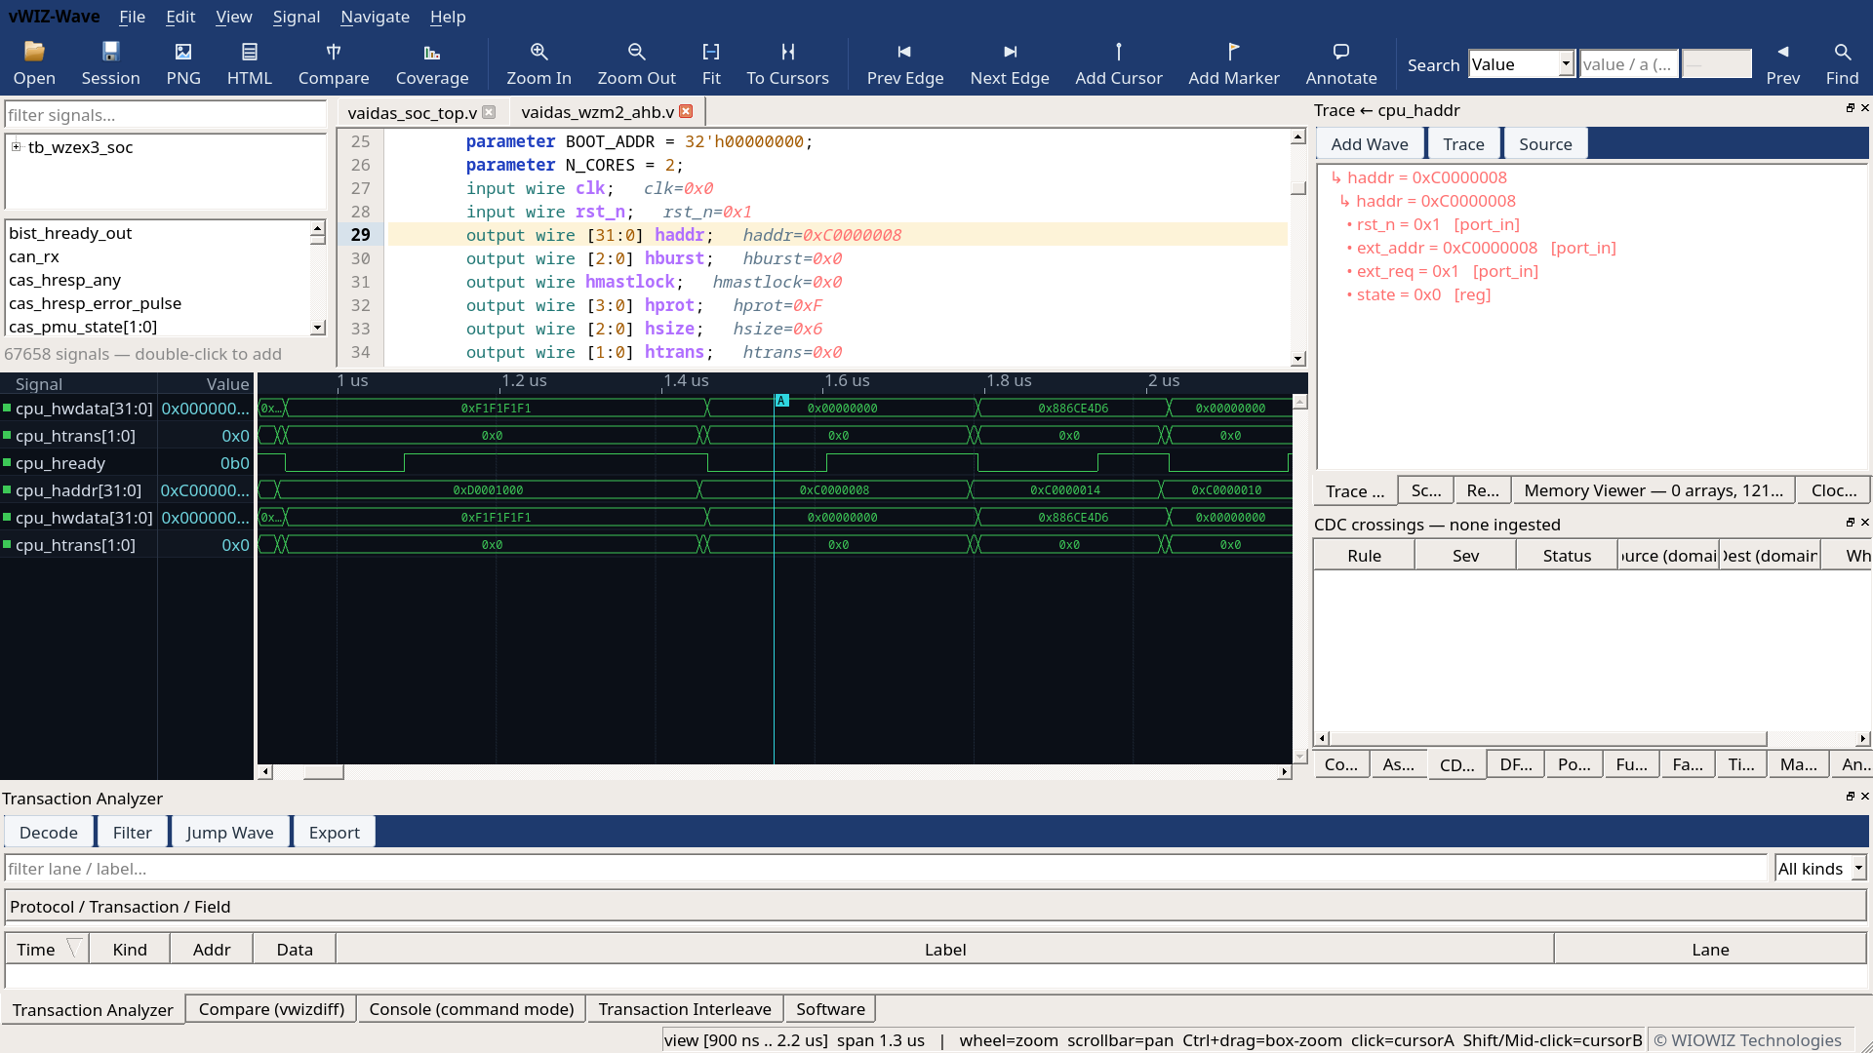Switch to Software tab

point(830,1009)
